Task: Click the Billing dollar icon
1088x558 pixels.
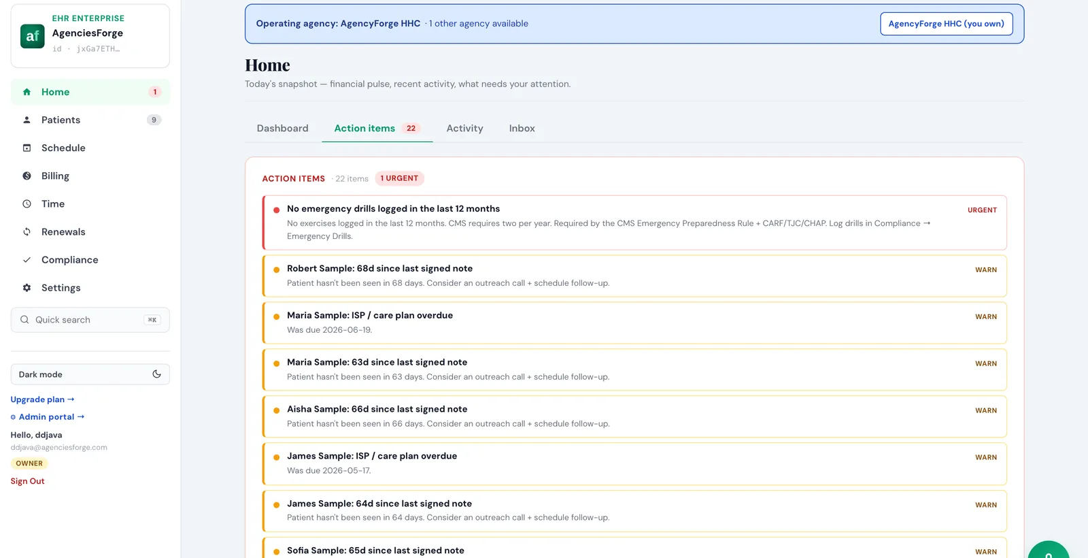Action: pos(27,176)
